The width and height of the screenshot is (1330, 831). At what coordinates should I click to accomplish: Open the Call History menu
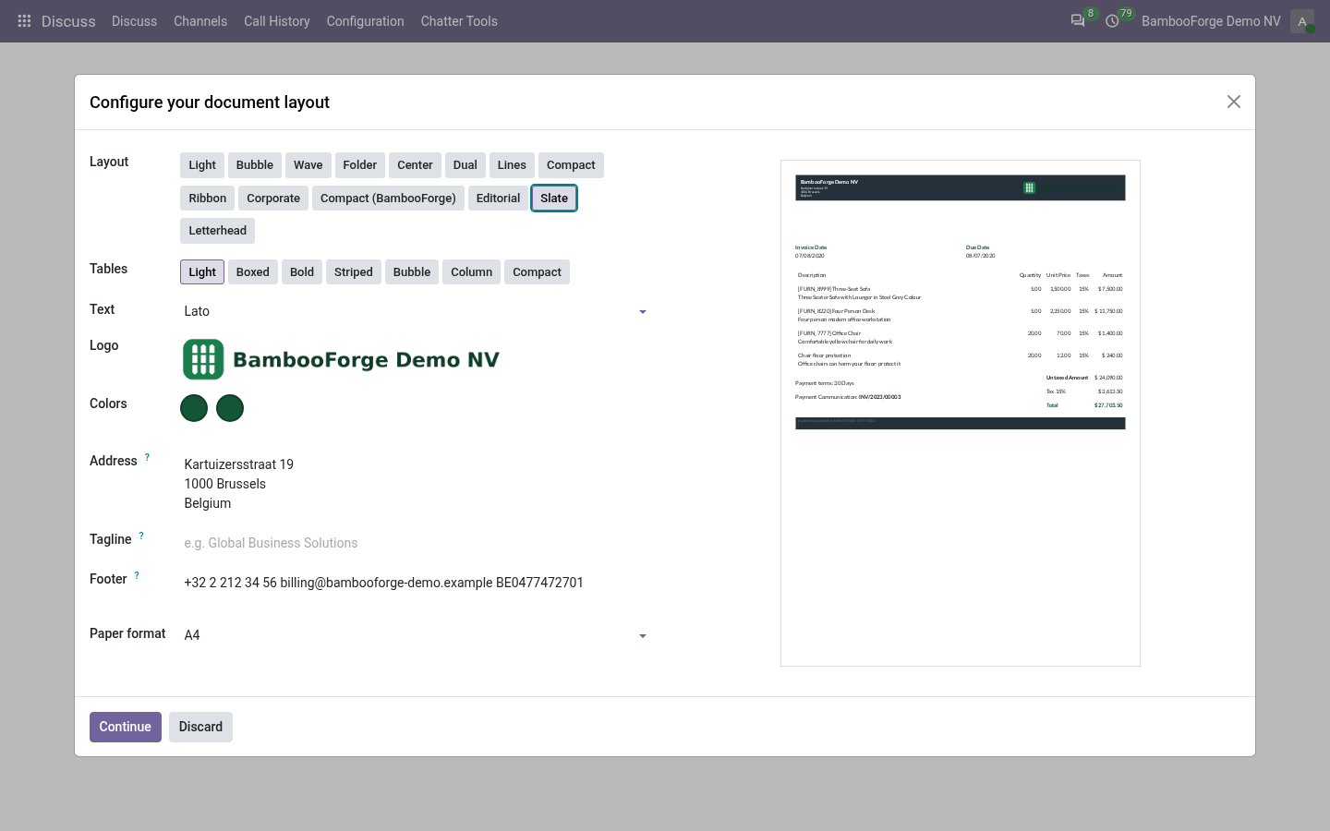pos(277,21)
